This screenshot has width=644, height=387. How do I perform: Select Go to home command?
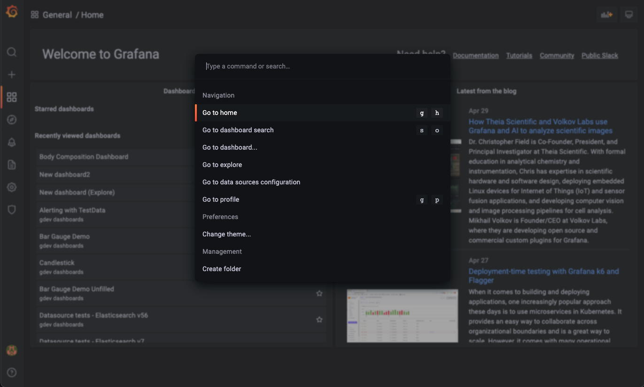(220, 113)
